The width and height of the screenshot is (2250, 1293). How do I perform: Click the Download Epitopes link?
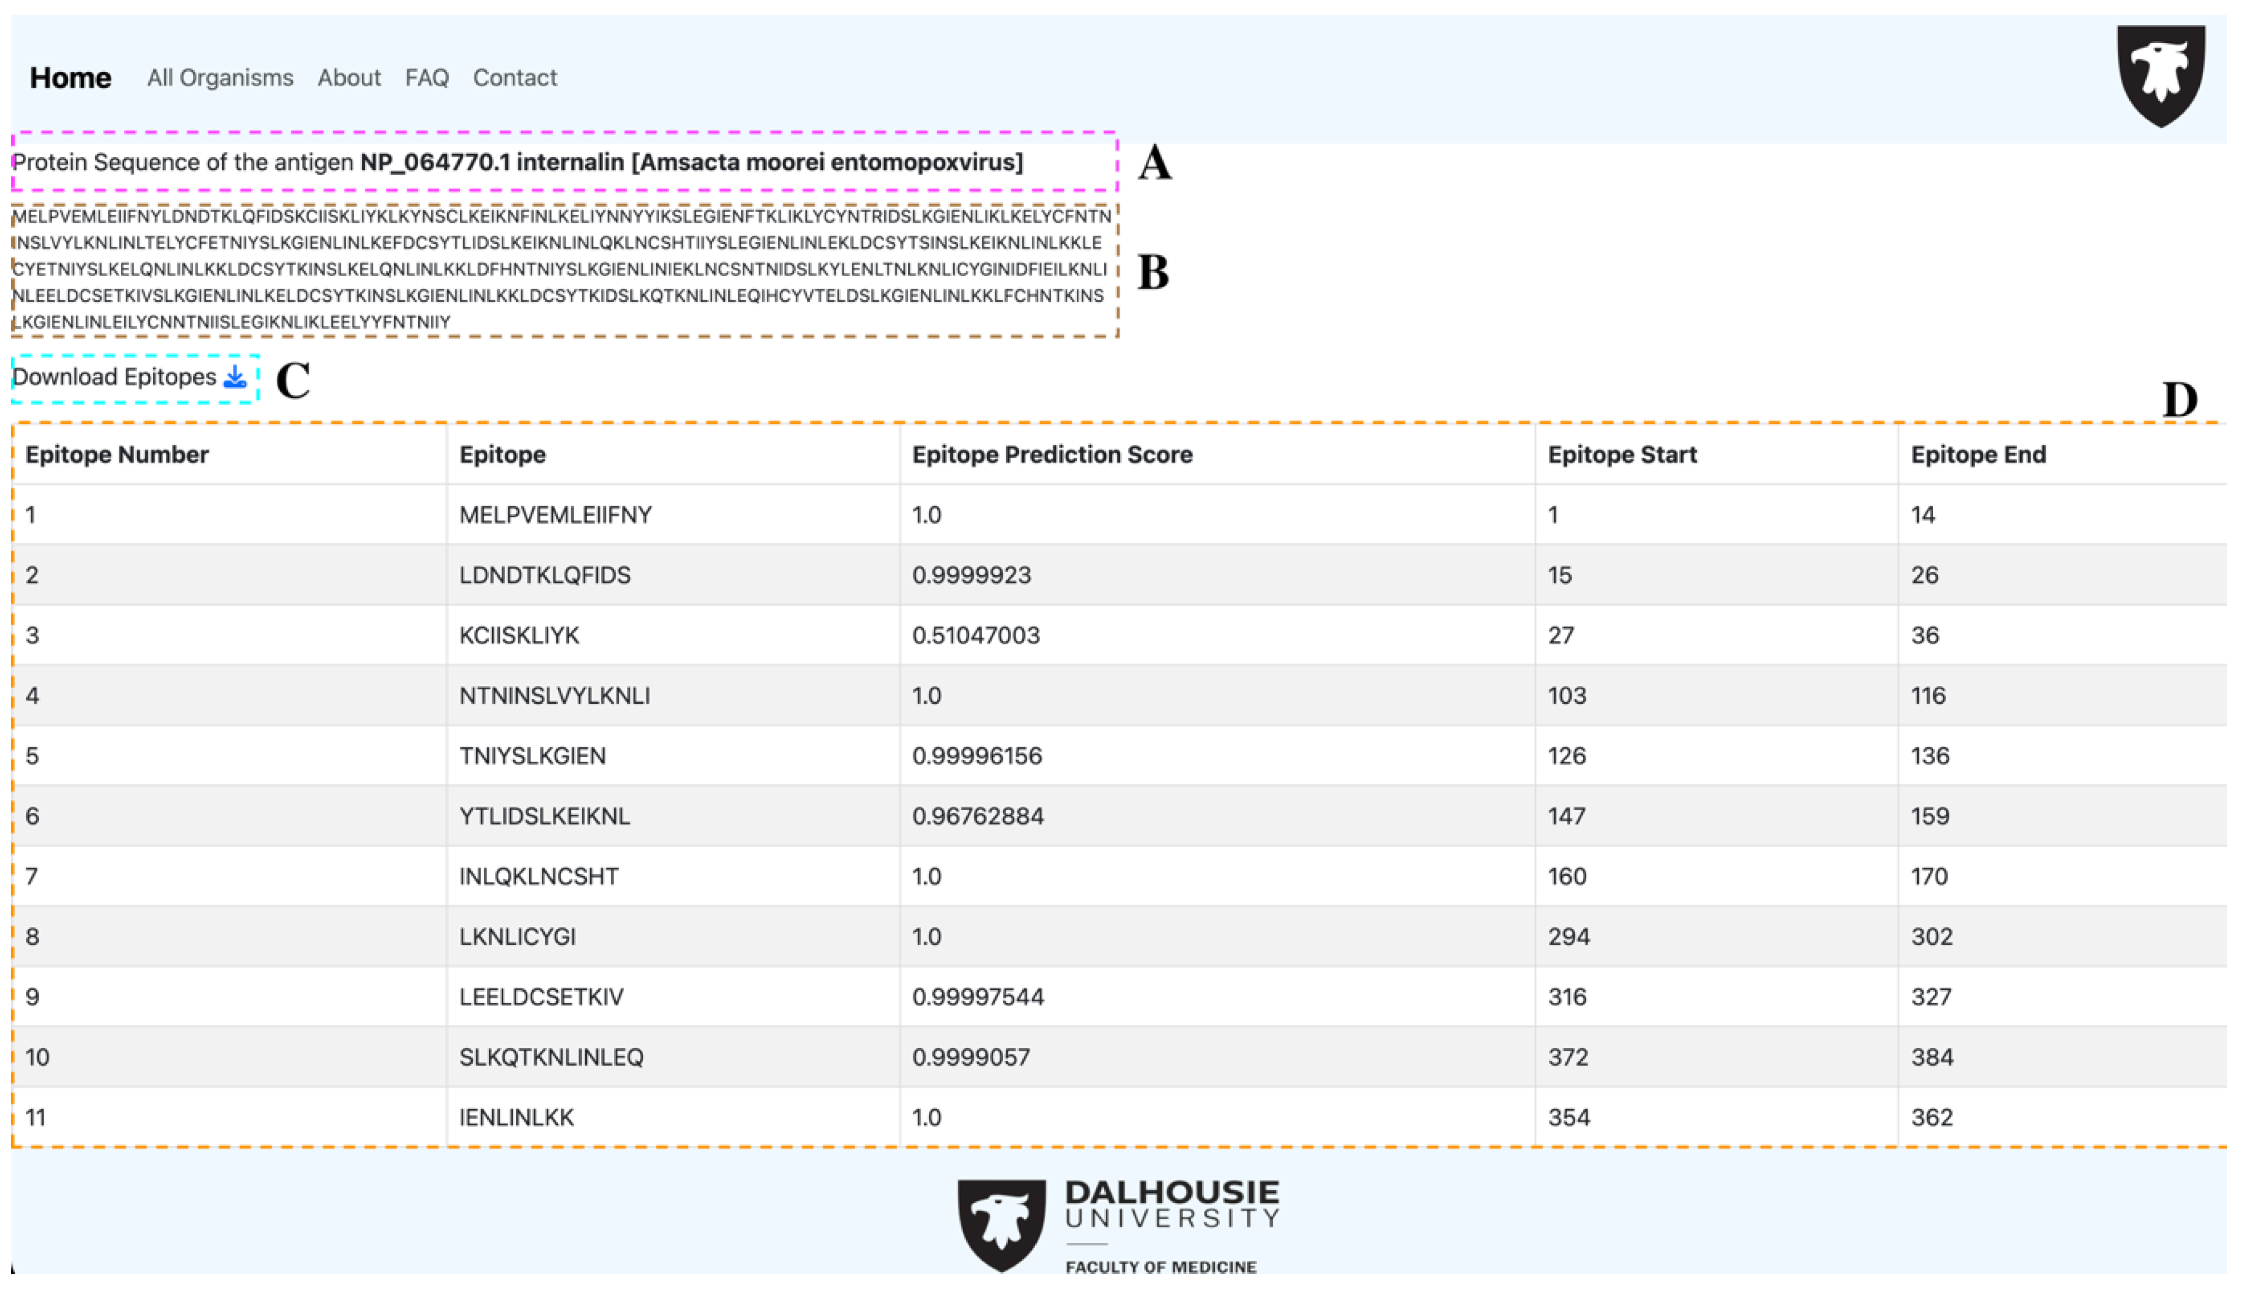pyautogui.click(x=115, y=378)
